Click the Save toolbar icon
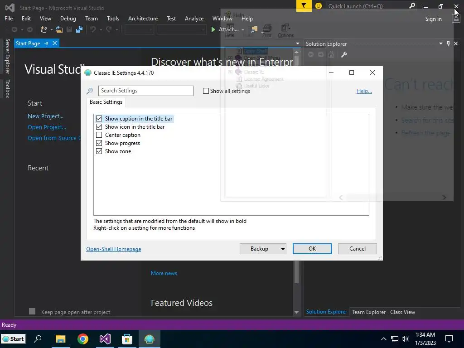 [x=69, y=29]
